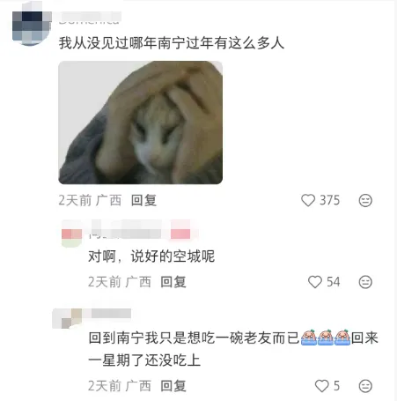The image size is (397, 401).
Task: Click the pink badge beside second username
Action: (x=180, y=233)
